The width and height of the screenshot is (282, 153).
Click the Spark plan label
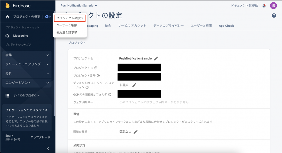click(x=9, y=136)
